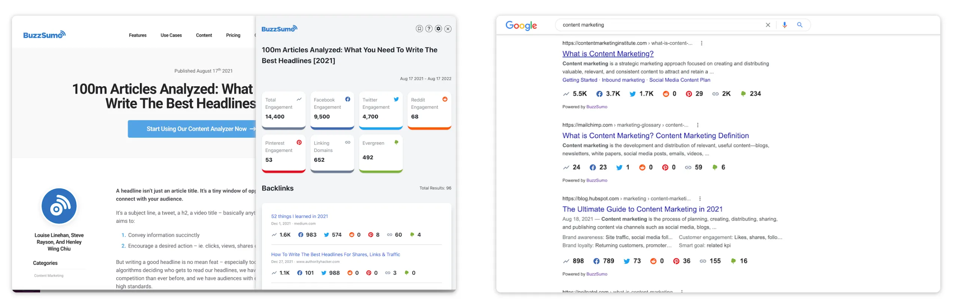Screen dimensions: 956x304
Task: Open three-dot menu for mailchimp.com result
Action: coord(697,125)
